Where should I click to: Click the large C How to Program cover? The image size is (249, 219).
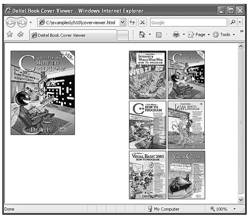43,93
